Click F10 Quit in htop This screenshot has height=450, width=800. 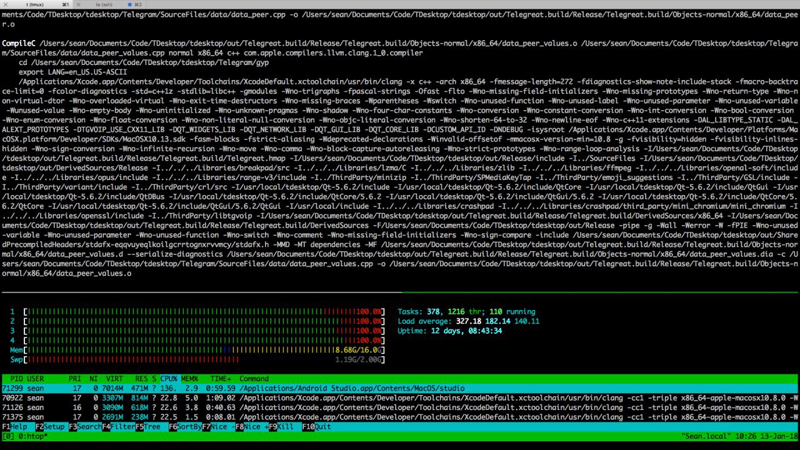point(317,427)
